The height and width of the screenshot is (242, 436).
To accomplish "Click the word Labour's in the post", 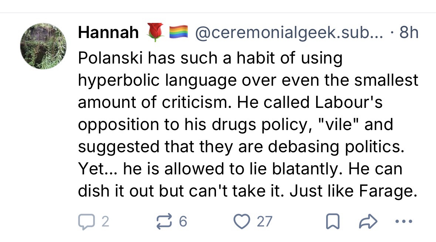I will 348,103.
